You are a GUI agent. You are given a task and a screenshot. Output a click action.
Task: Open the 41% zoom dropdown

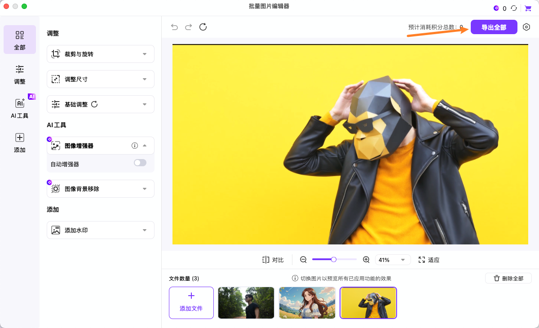click(393, 260)
